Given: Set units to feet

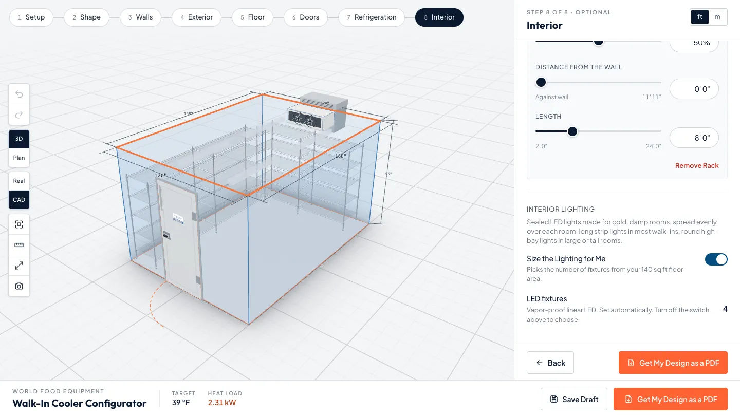Looking at the screenshot, I should [x=700, y=17].
